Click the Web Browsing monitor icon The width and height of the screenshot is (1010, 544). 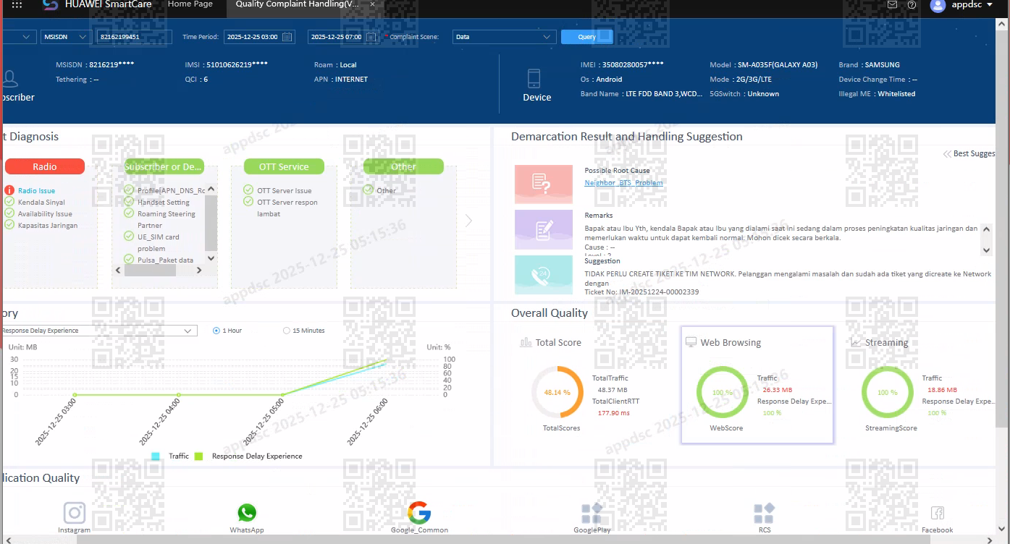coord(691,342)
